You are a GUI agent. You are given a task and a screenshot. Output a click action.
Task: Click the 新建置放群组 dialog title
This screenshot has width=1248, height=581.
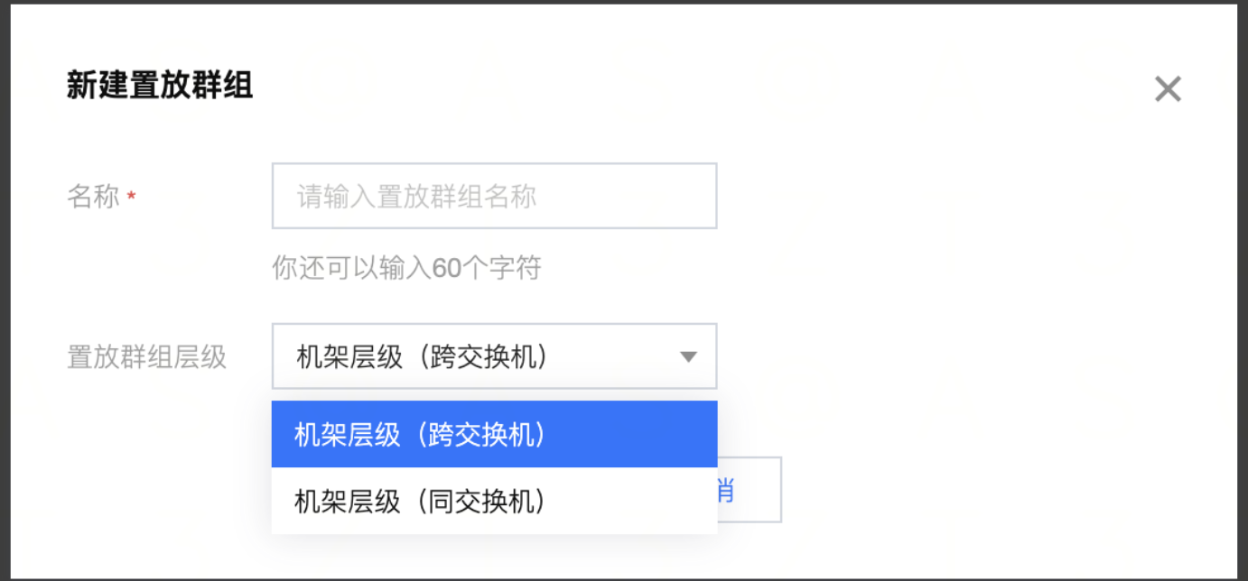[160, 86]
